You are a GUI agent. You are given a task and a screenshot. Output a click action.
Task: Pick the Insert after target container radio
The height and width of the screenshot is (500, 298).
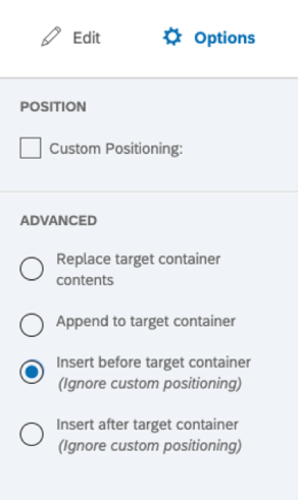click(x=32, y=434)
